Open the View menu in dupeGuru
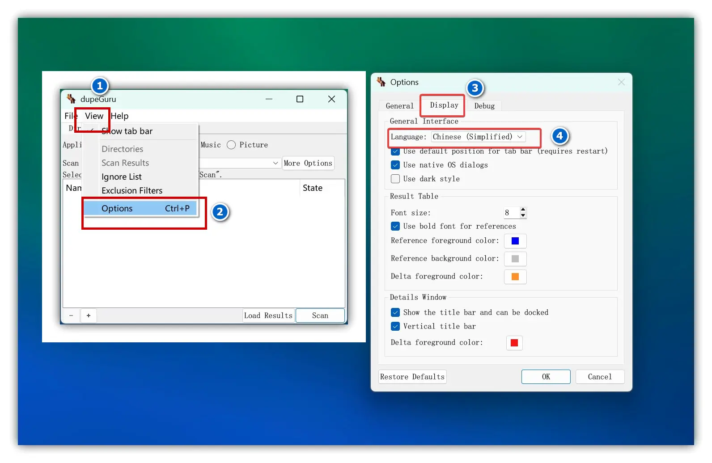The width and height of the screenshot is (712, 463). coord(94,116)
